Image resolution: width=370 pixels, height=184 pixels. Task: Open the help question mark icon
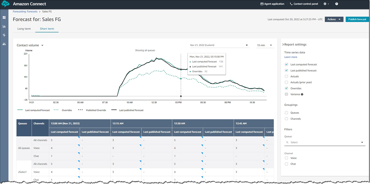click(337, 4)
